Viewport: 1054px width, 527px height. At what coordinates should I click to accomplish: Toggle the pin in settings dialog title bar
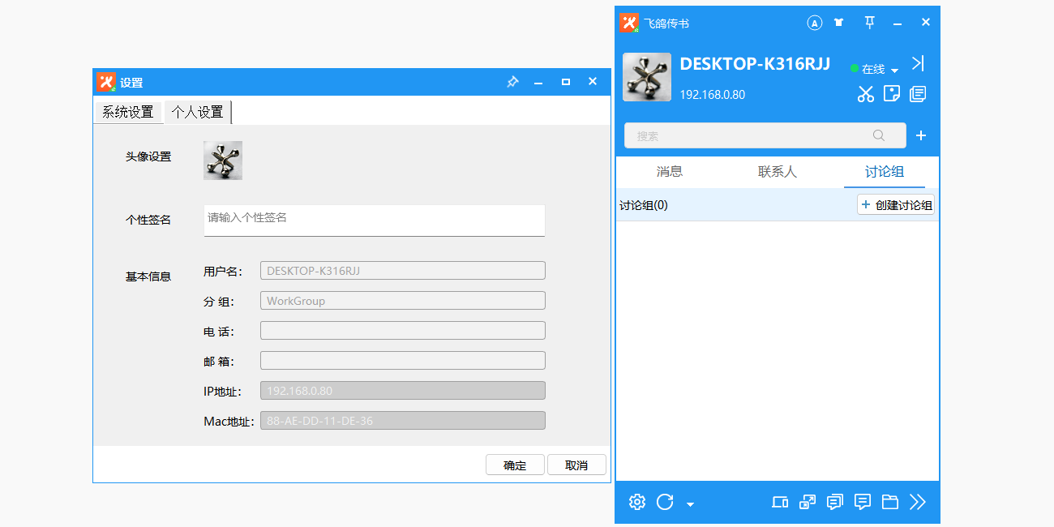pos(512,82)
